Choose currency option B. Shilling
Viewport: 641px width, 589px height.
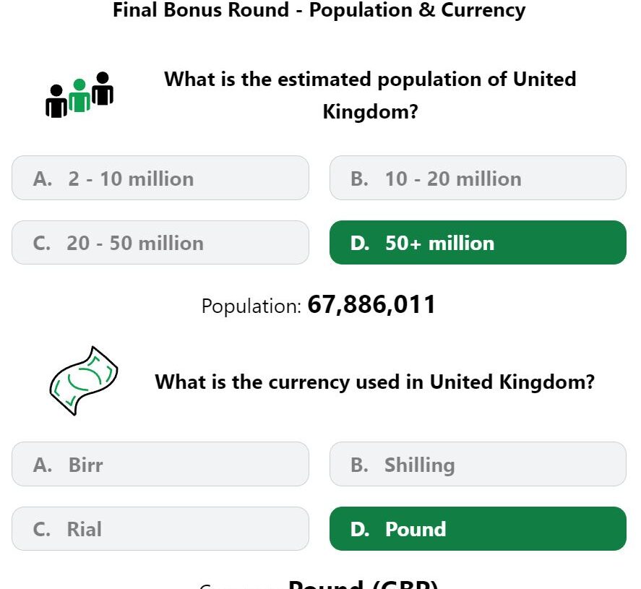coord(478,464)
